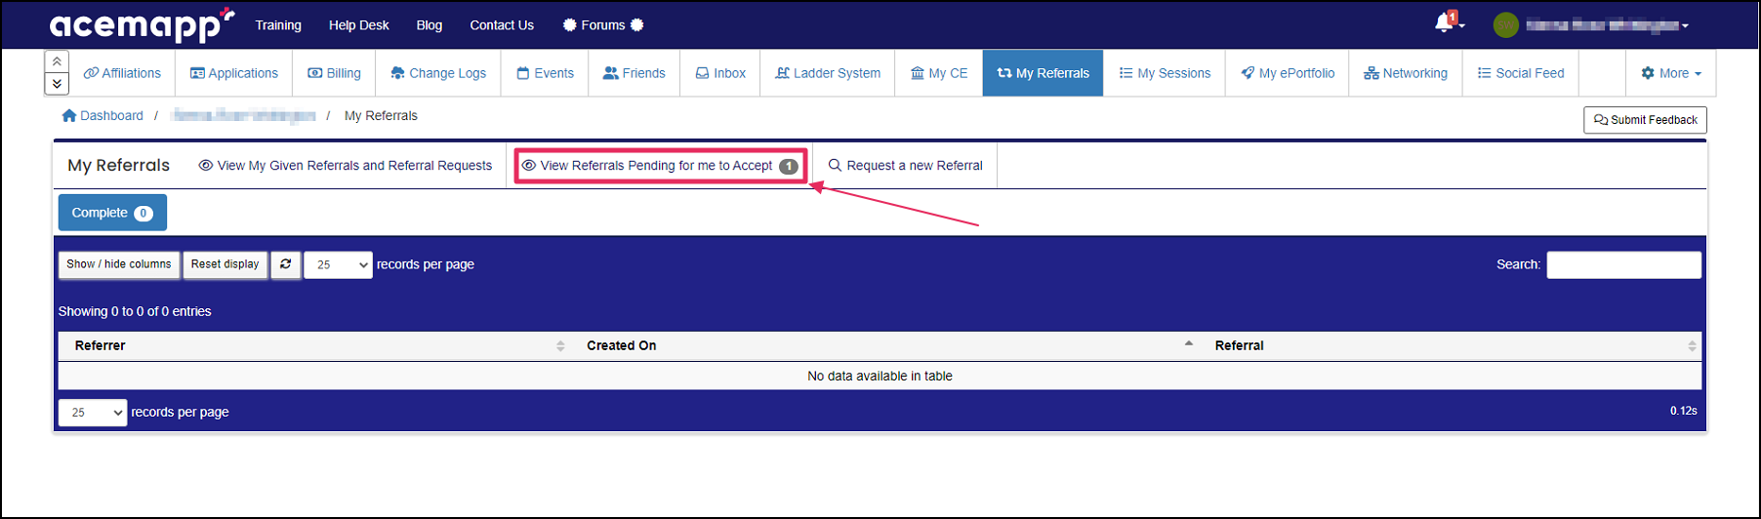Click the notification bell icon
This screenshot has height=519, width=1761.
[x=1446, y=22]
